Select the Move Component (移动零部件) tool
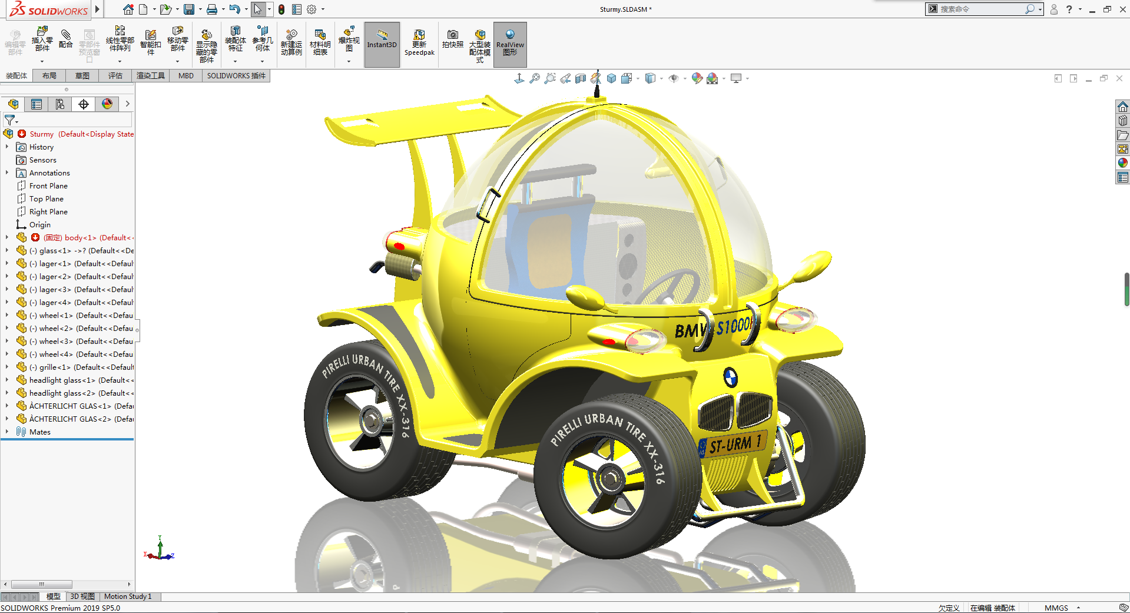Screen dimensions: 1130x613 (177, 39)
